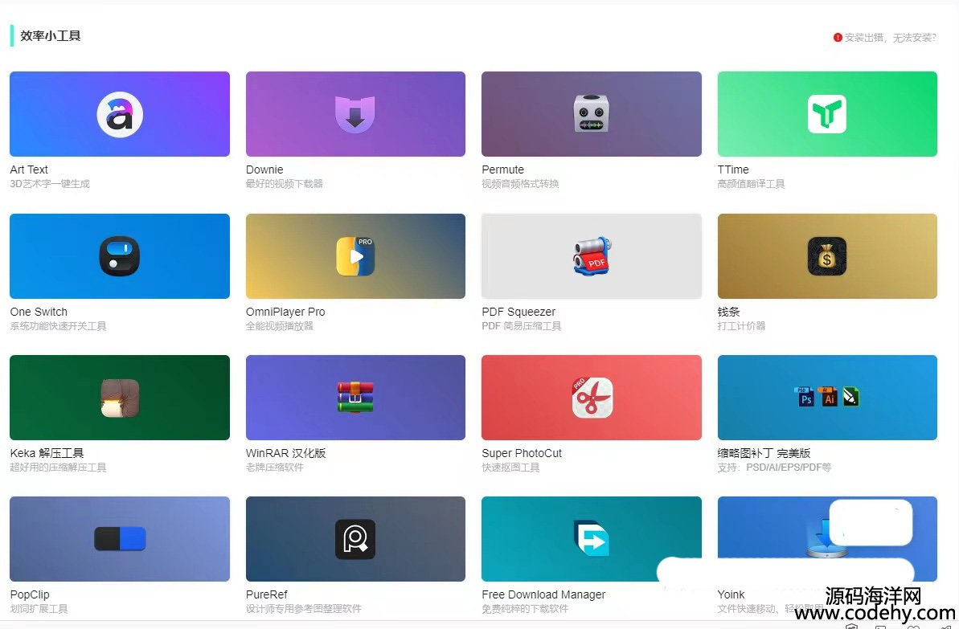Open the OmniPlayer Pro play icon

[x=355, y=256]
